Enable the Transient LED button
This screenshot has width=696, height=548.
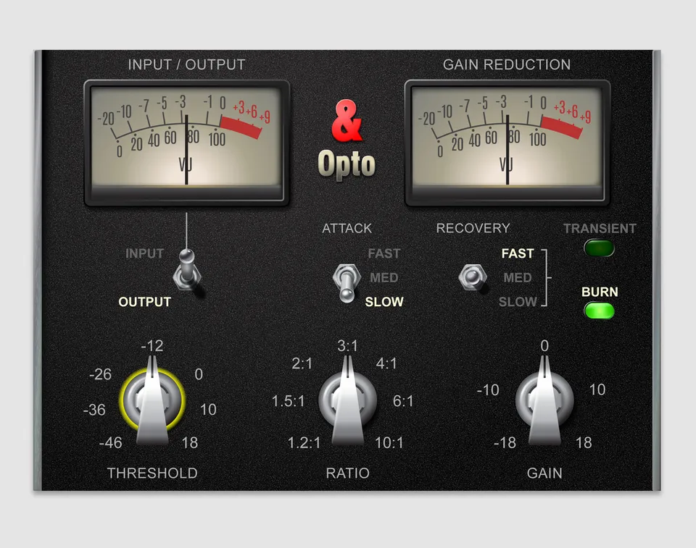click(x=599, y=248)
